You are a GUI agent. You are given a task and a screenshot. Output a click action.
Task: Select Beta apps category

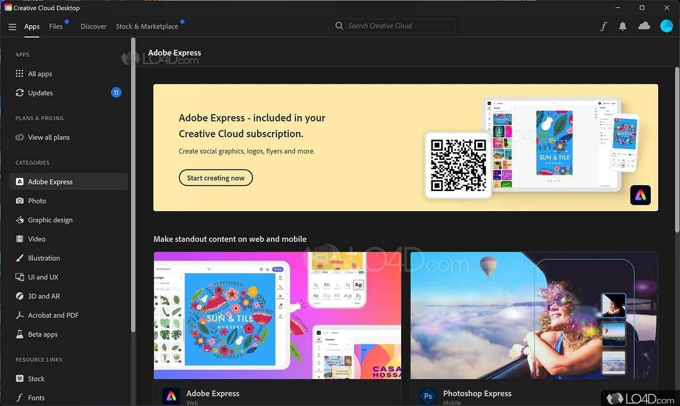[69, 334]
